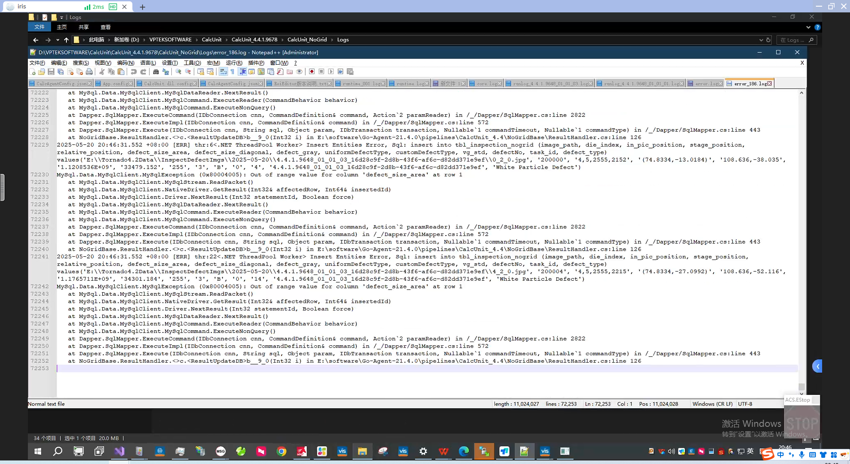The width and height of the screenshot is (850, 464).
Task: Open the Explorer 查看 ribbon tab
Action: [105, 27]
